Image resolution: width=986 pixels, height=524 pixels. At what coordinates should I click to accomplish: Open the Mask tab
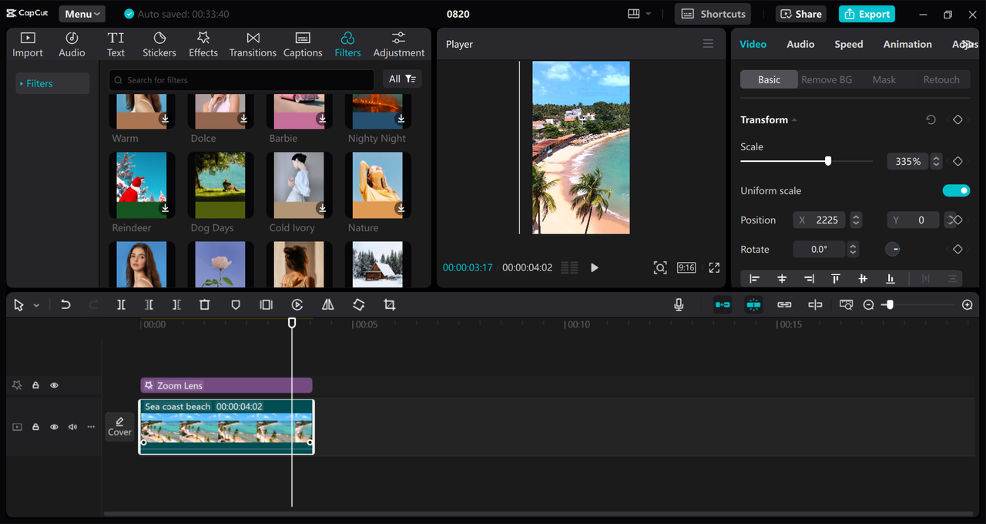884,80
